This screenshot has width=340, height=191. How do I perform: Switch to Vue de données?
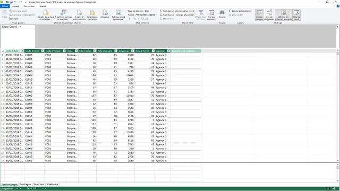(x=259, y=15)
